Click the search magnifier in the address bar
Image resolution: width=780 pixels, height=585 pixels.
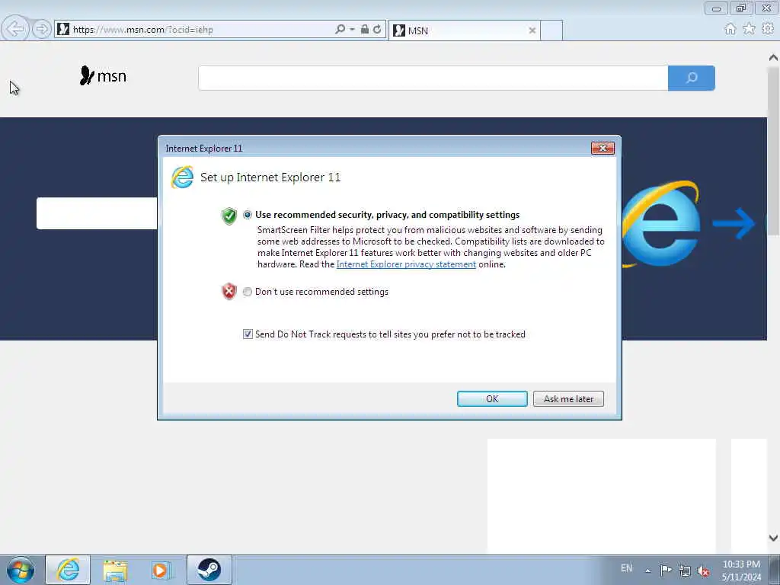coord(340,30)
